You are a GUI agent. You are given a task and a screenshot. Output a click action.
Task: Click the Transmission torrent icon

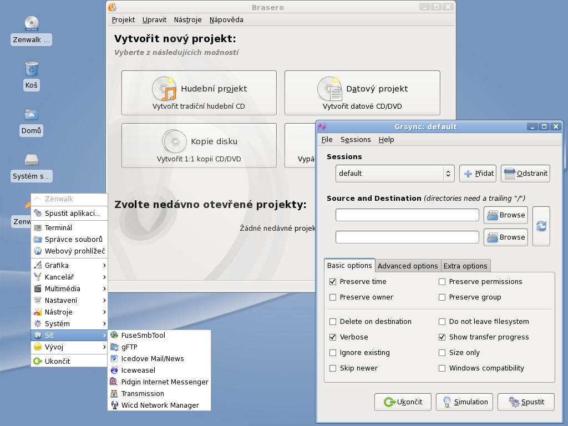point(114,393)
